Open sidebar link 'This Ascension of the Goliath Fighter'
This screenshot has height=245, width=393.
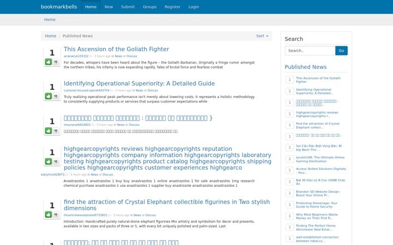318,79
